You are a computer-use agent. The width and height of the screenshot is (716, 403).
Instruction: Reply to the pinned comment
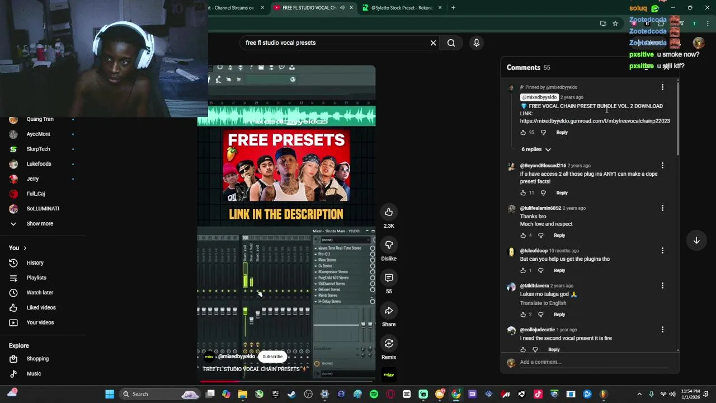point(562,133)
